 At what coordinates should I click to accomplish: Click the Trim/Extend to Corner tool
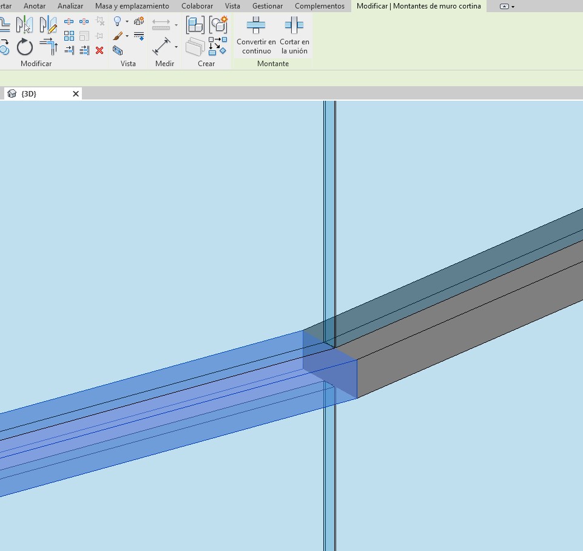(x=48, y=47)
